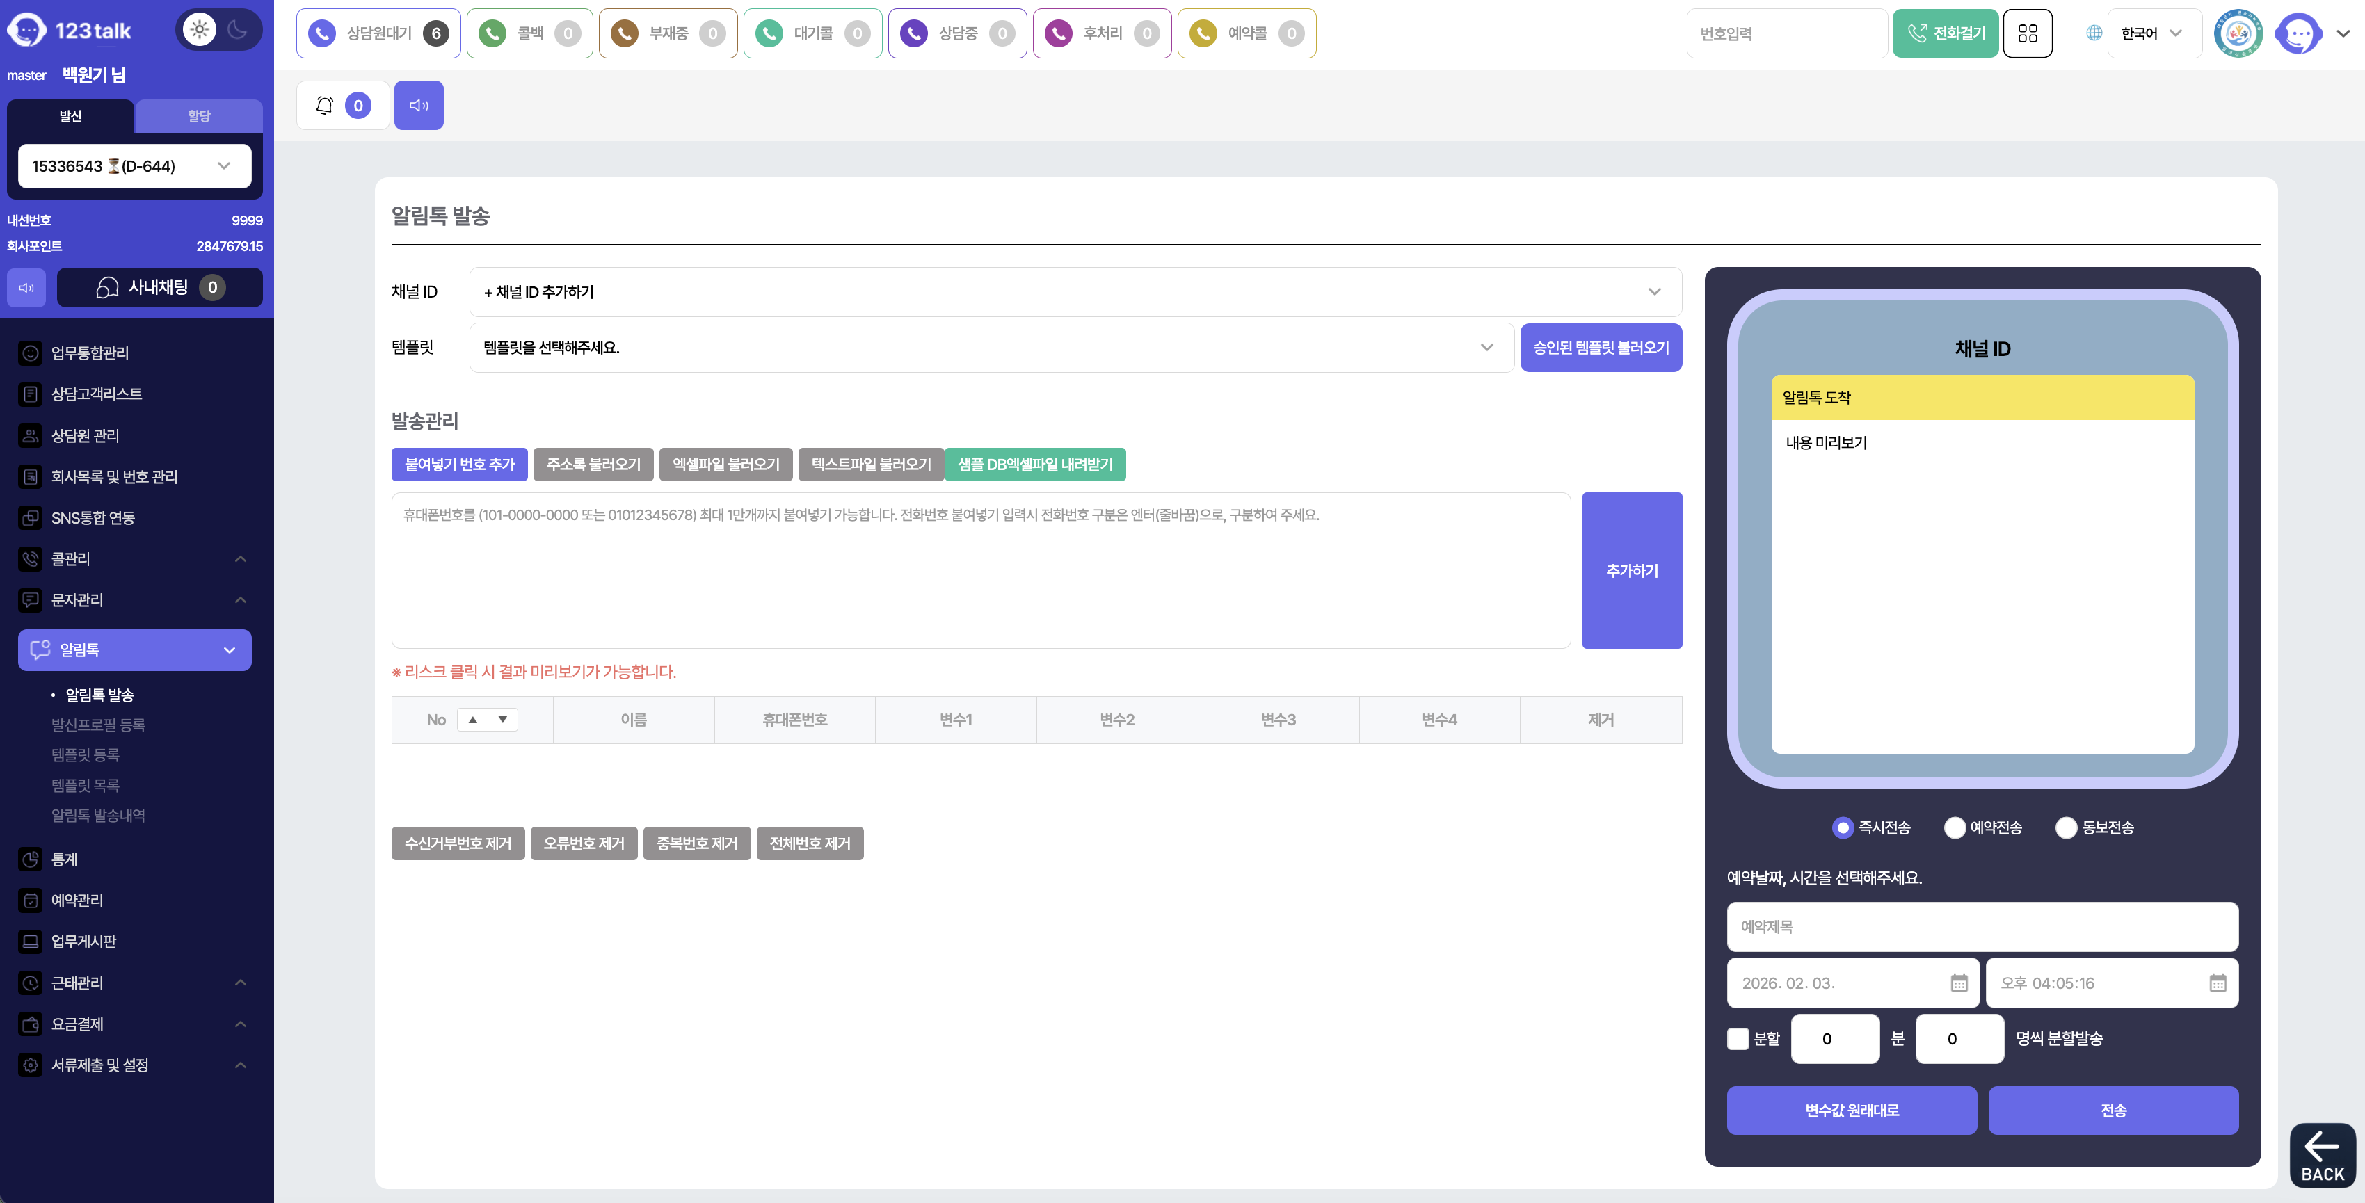Enable the 분할 checkbox
2365x1203 pixels.
pyautogui.click(x=1738, y=1039)
